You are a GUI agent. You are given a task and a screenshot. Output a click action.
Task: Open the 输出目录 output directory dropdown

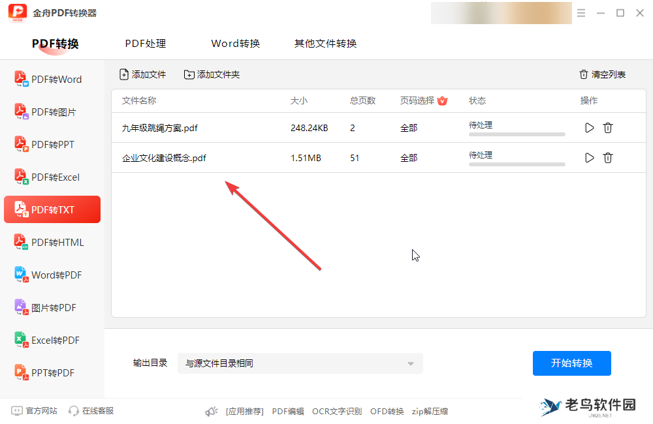pyautogui.click(x=300, y=363)
